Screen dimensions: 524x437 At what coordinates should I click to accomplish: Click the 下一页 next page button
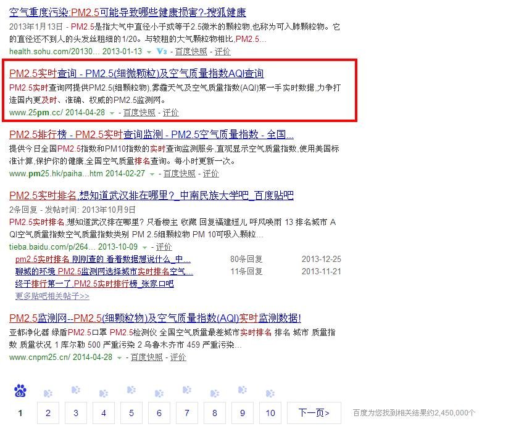(314, 413)
